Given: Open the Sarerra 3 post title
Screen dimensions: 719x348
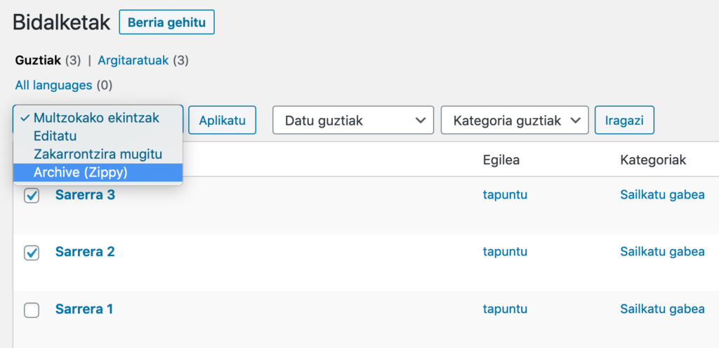Looking at the screenshot, I should pos(85,195).
